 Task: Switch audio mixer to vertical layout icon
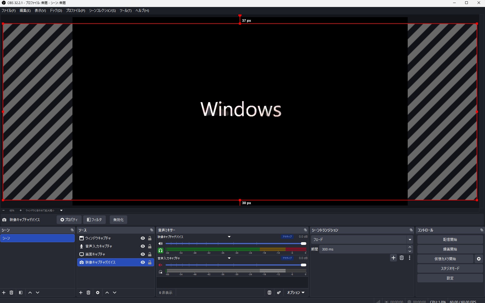coord(269,293)
